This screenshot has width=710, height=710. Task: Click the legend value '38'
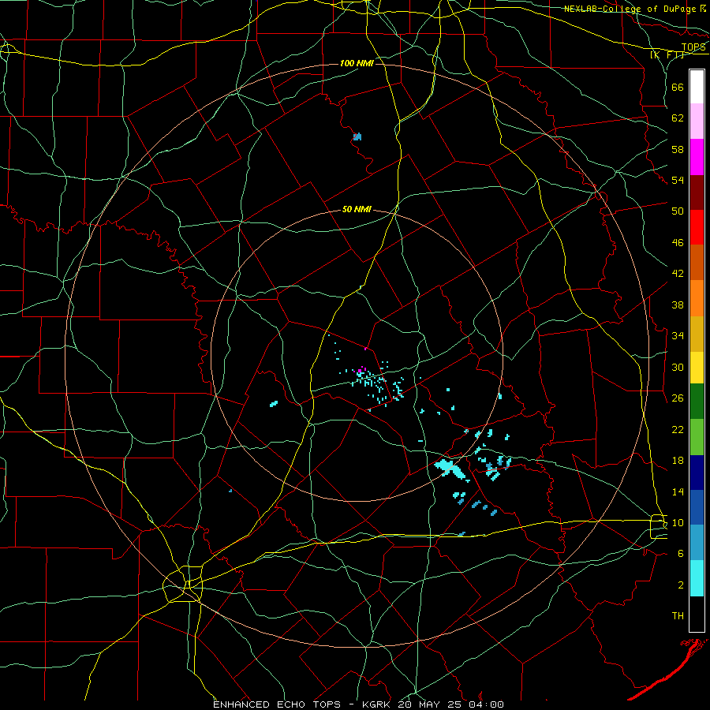pos(678,305)
